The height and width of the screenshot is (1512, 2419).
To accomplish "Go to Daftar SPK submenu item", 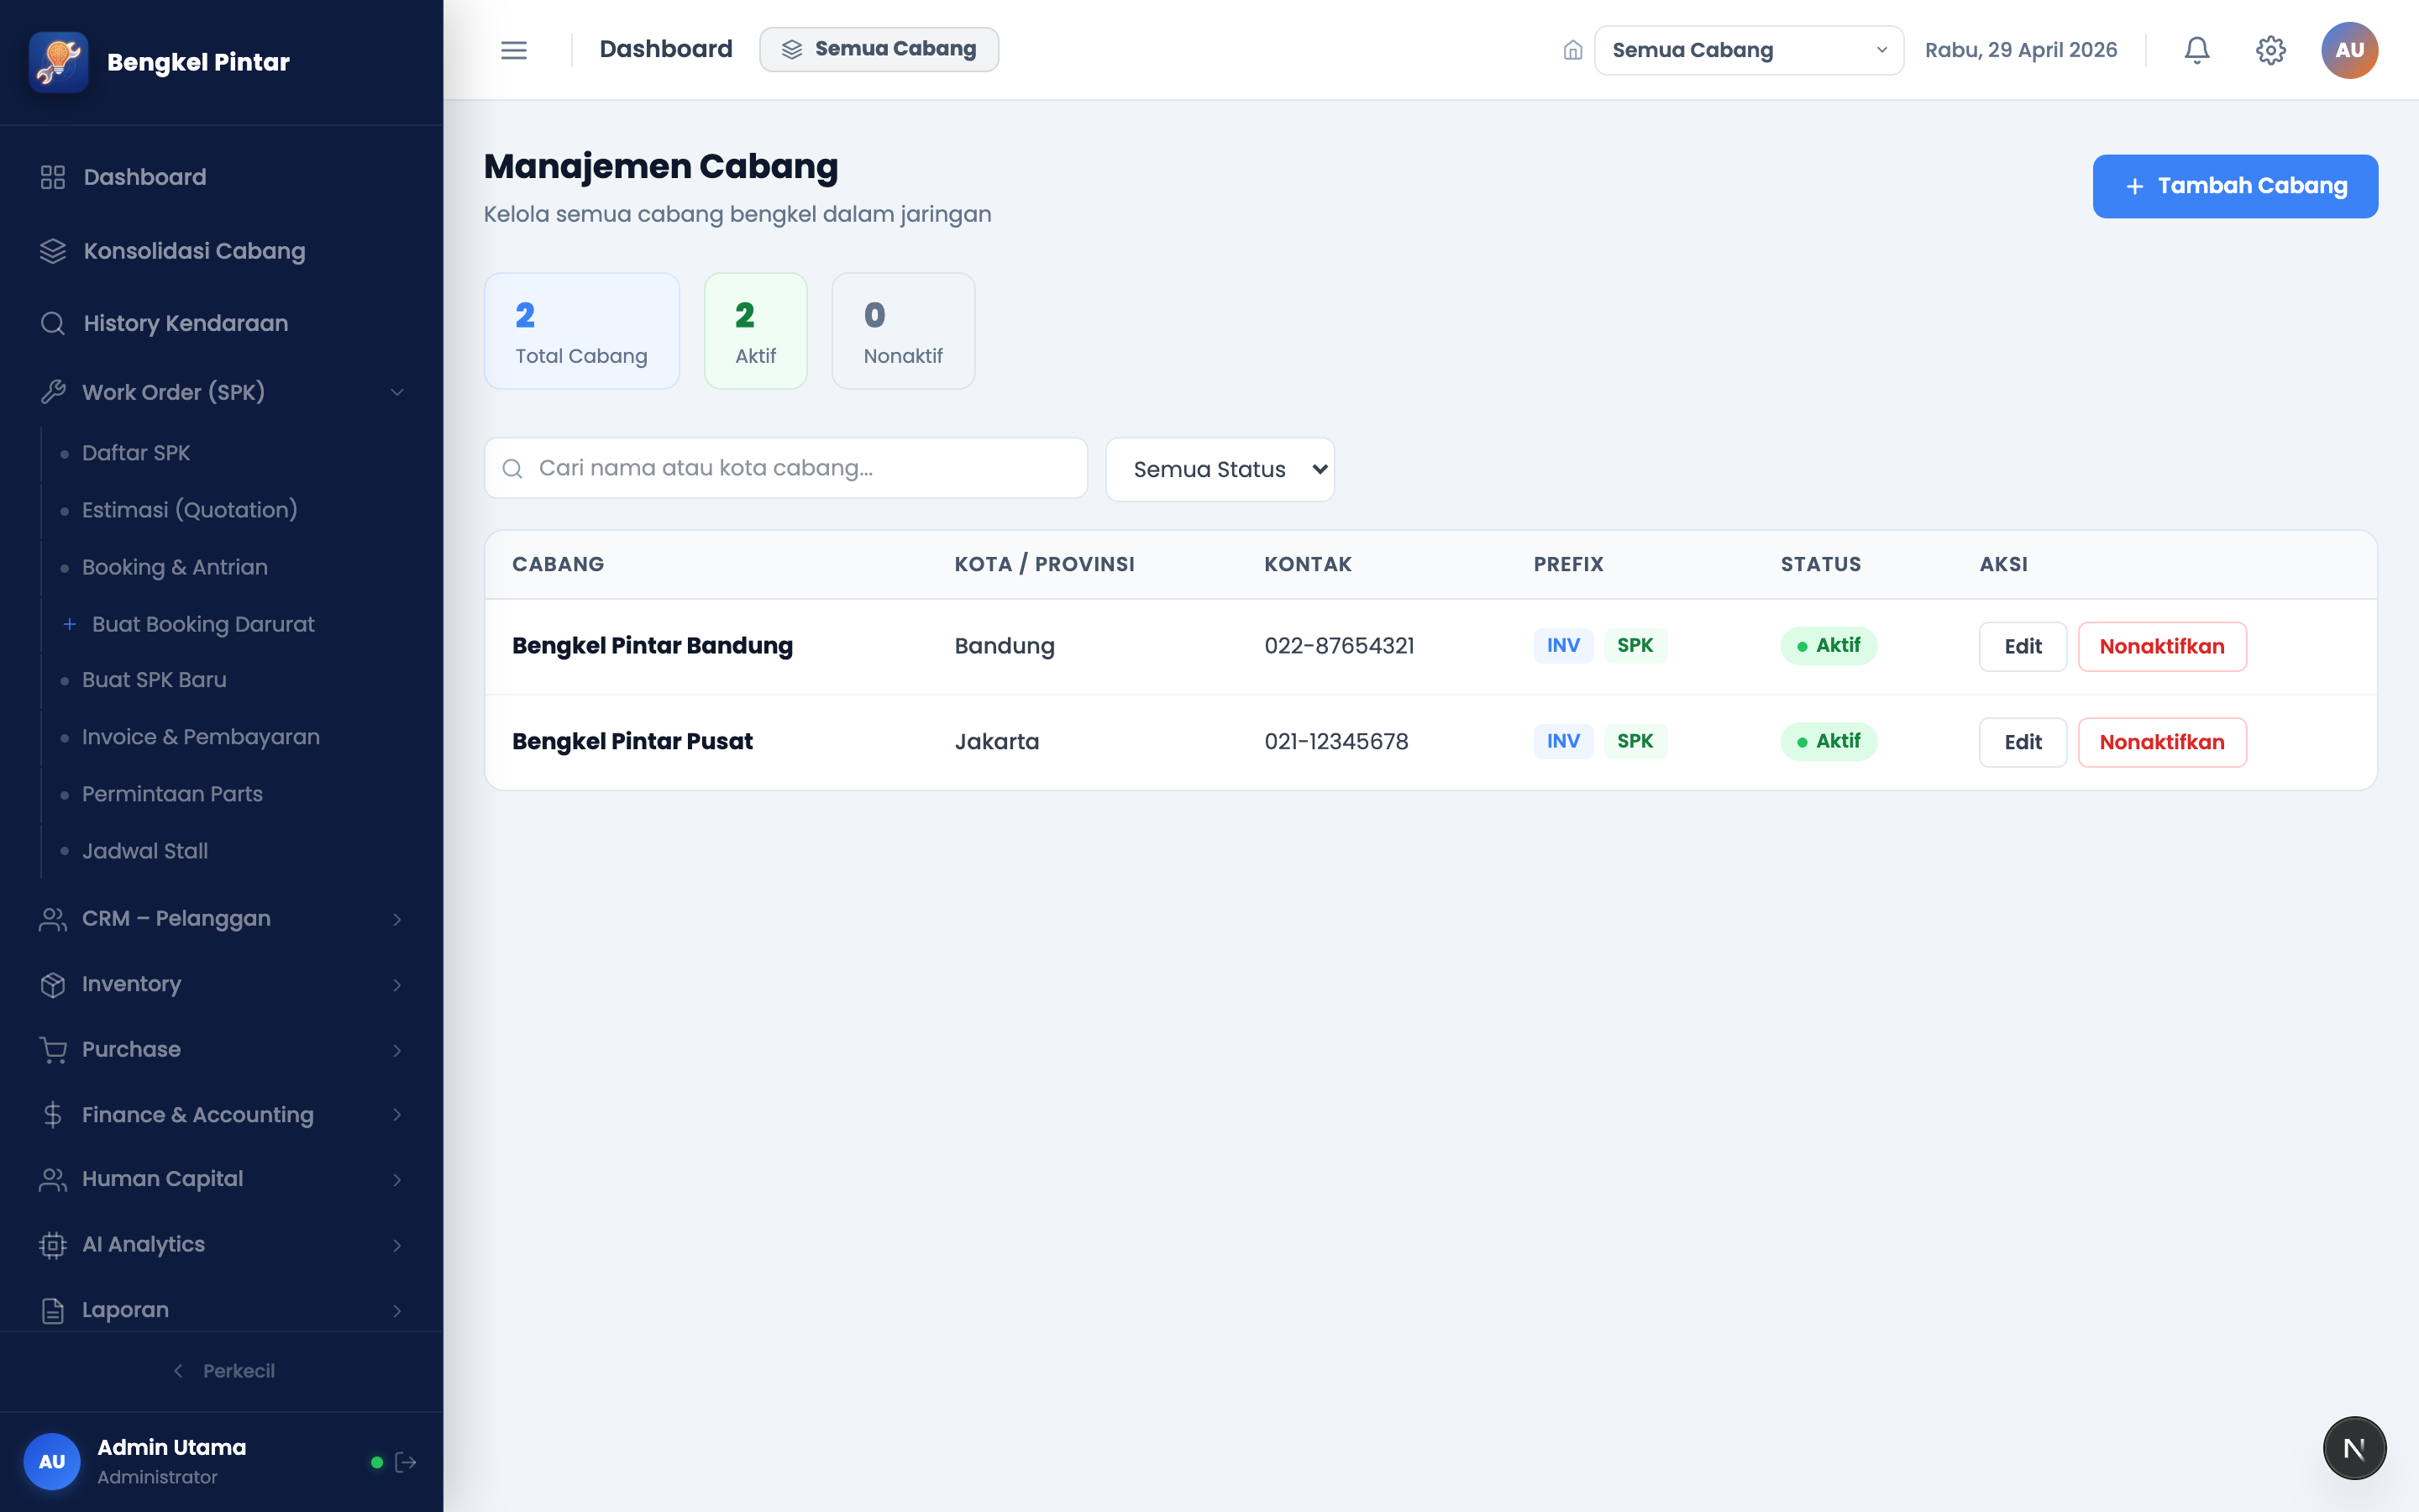I will [x=136, y=453].
